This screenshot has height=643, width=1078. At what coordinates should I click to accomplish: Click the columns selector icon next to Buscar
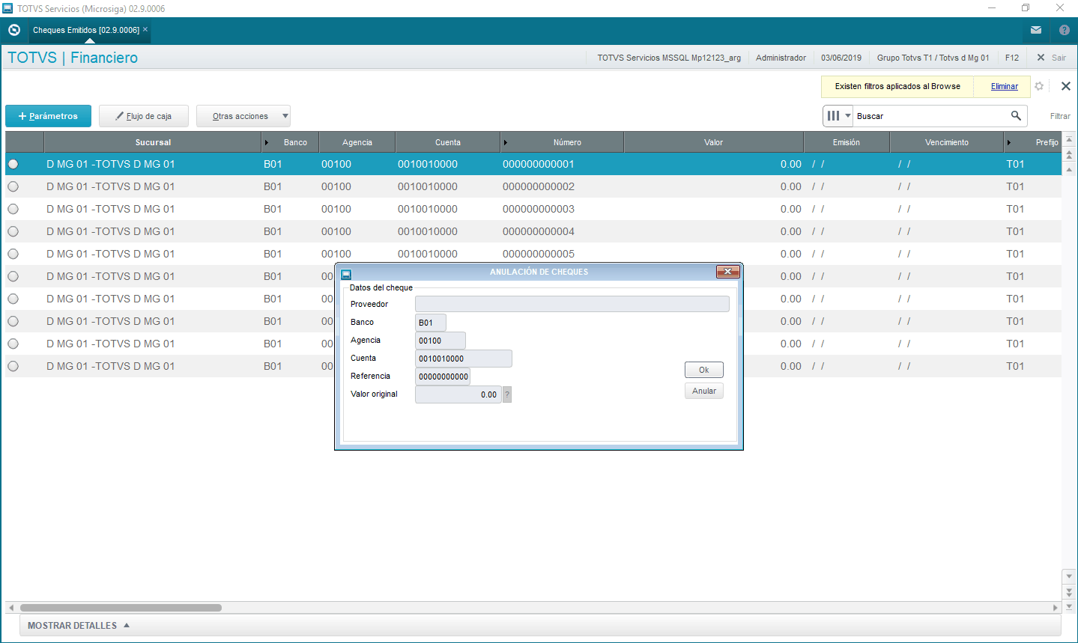click(x=833, y=116)
